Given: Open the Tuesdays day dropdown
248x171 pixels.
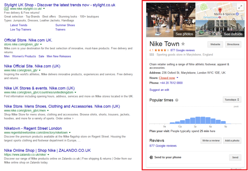Looking at the screenshot, I should click(x=232, y=100).
